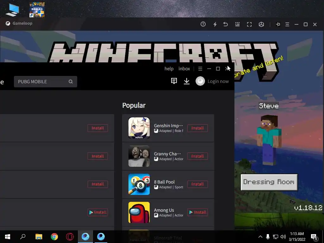Image resolution: width=324 pixels, height=243 pixels.
Task: Launch Opera browser from the taskbar
Action: (x=70, y=237)
